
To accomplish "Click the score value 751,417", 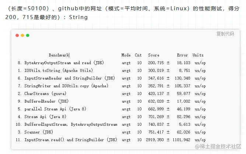I will coord(156,132).
